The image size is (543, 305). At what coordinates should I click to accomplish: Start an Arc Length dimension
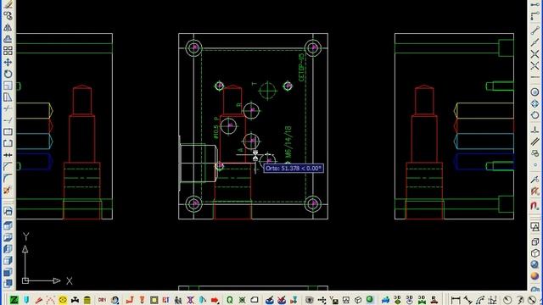480,300
